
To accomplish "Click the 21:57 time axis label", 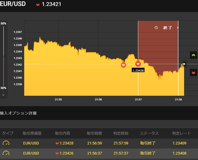I will tap(138, 100).
